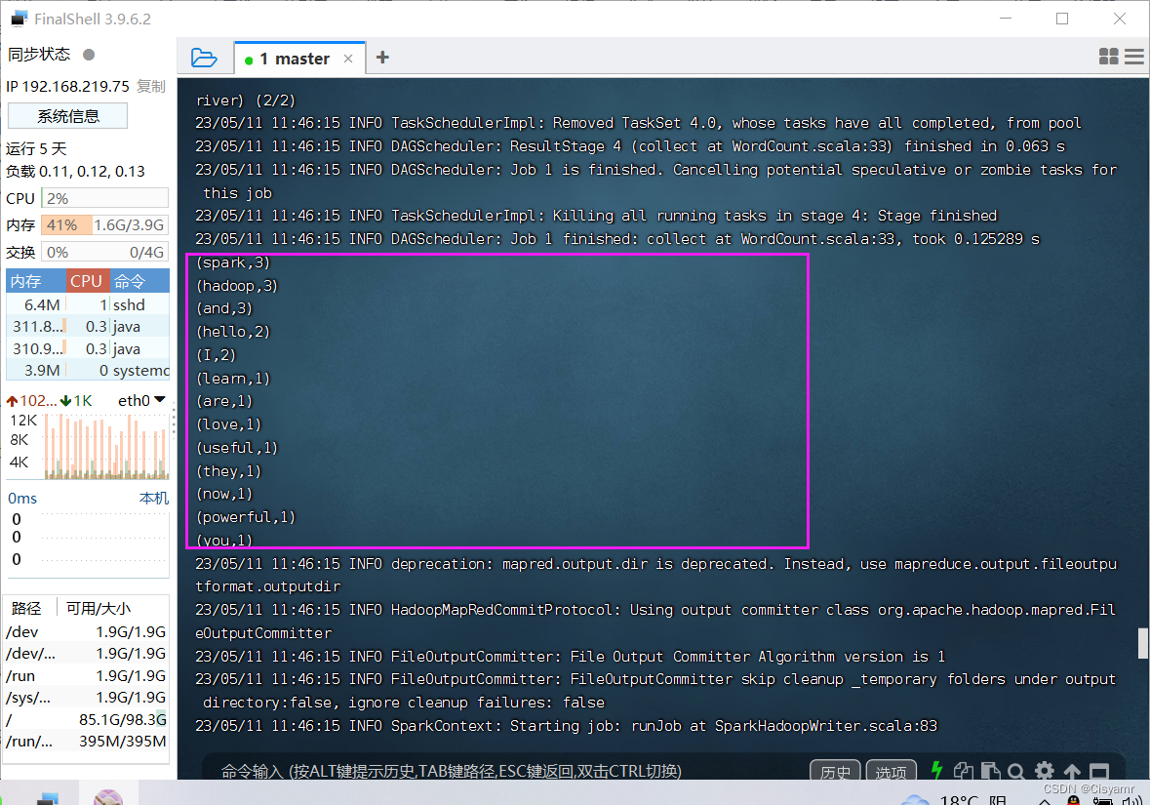The image size is (1150, 805).
Task: Select the /run disk row
Action: click(x=87, y=676)
